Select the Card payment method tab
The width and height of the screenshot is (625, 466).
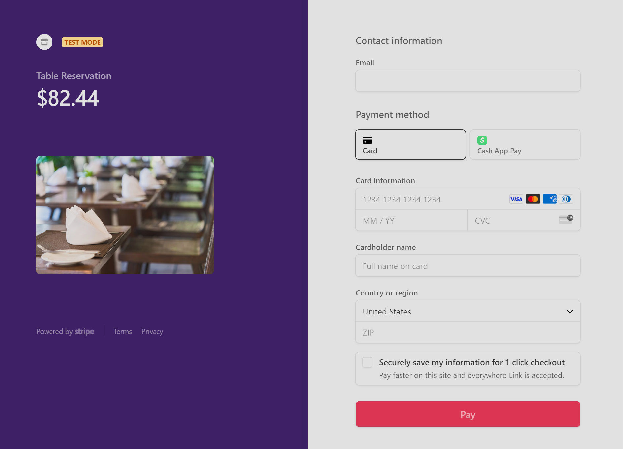coord(410,144)
